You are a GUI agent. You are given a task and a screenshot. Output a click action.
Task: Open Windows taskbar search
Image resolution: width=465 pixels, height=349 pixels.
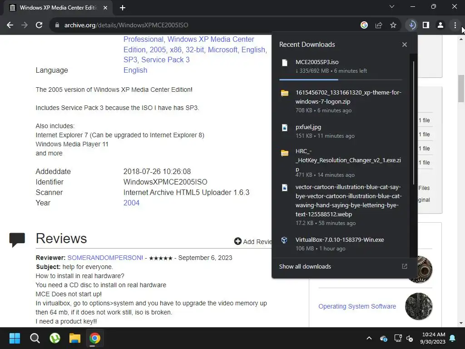pyautogui.click(x=35, y=338)
